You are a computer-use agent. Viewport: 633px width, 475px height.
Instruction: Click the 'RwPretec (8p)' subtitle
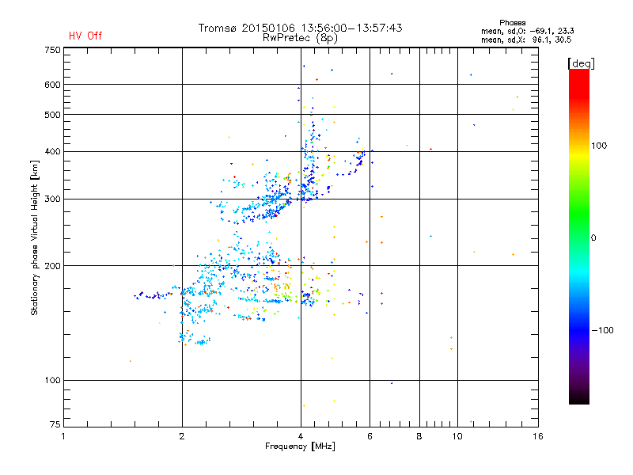300,38
